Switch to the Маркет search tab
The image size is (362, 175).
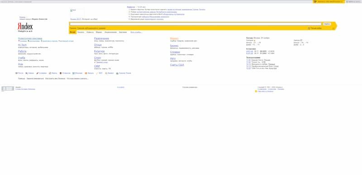point(99,32)
